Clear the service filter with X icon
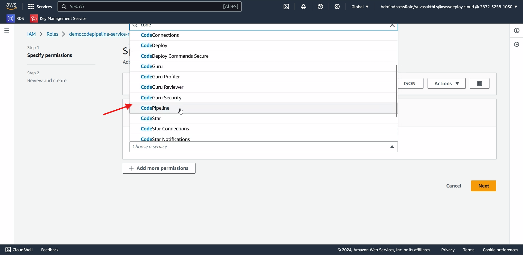Viewport: 523px width, 255px height. 392,25
